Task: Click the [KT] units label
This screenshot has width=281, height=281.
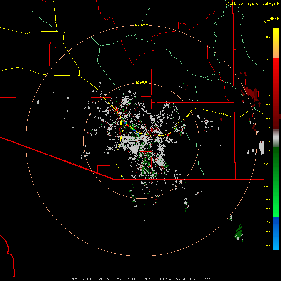Action: (x=267, y=22)
